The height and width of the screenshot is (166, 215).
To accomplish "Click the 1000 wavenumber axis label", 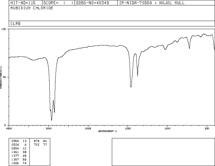I will [167, 128].
